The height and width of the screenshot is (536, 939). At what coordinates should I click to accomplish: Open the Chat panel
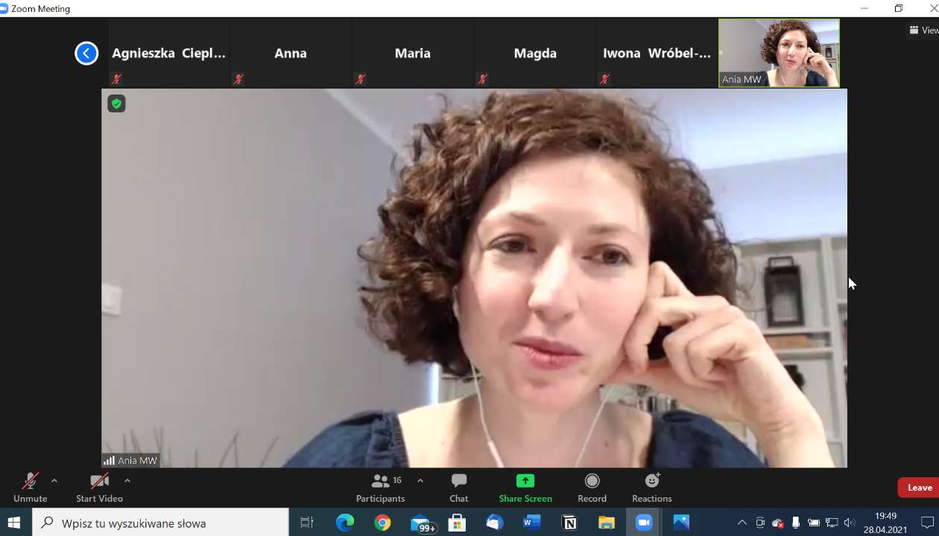pyautogui.click(x=459, y=488)
